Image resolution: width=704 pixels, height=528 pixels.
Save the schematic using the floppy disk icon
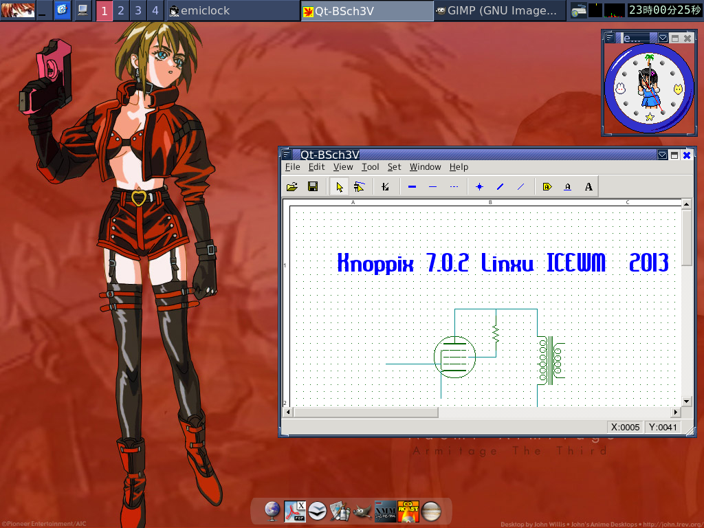point(313,186)
